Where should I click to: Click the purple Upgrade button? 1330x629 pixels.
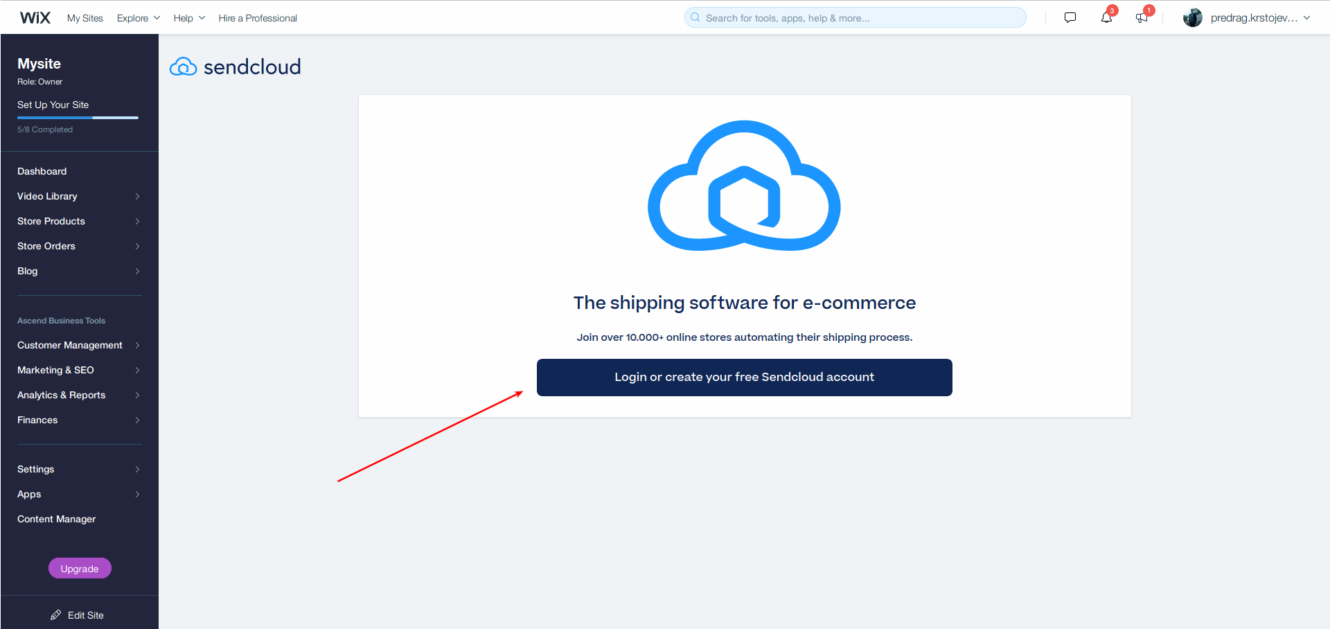[x=80, y=568]
